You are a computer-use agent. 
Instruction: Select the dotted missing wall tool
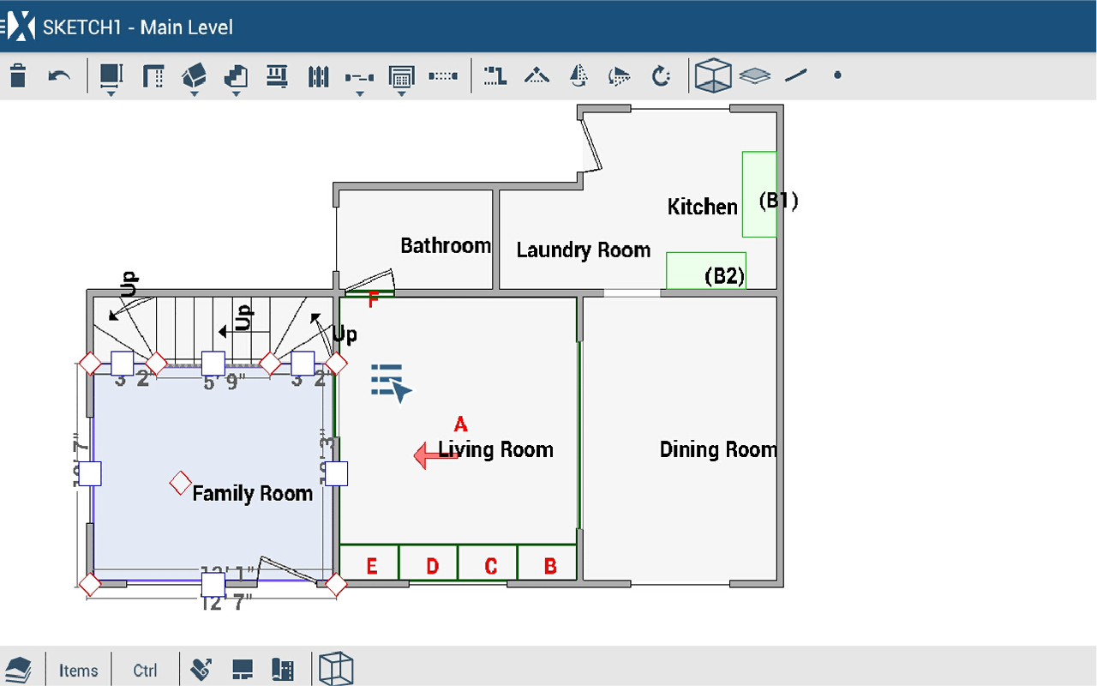tap(443, 76)
